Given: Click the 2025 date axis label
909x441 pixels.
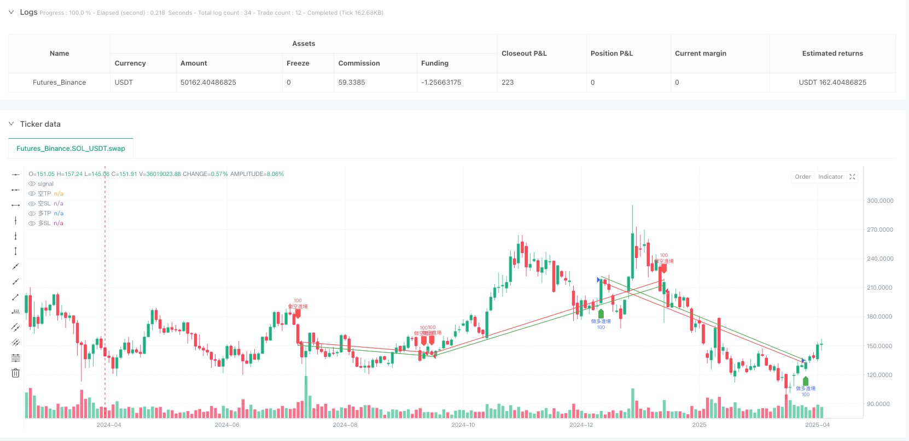Looking at the screenshot, I should point(699,425).
